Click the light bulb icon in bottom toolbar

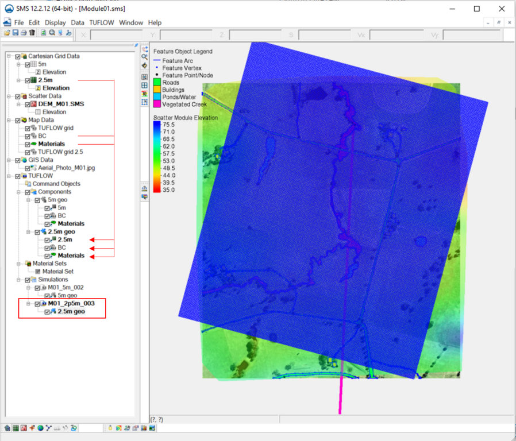pyautogui.click(x=110, y=428)
